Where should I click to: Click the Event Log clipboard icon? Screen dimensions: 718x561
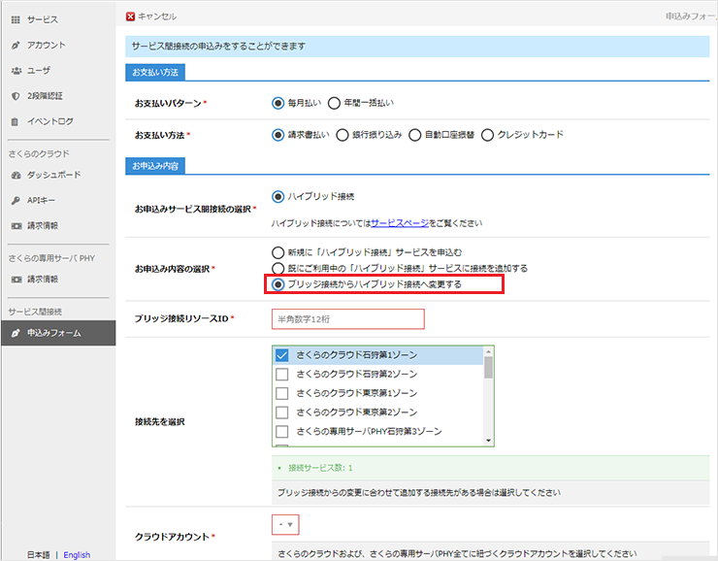(x=16, y=121)
